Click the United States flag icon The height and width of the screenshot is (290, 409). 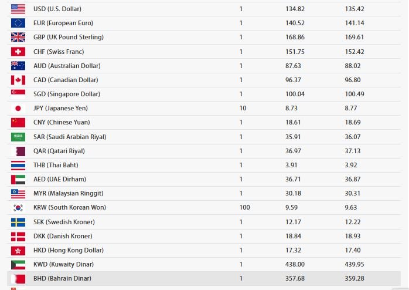(18, 9)
